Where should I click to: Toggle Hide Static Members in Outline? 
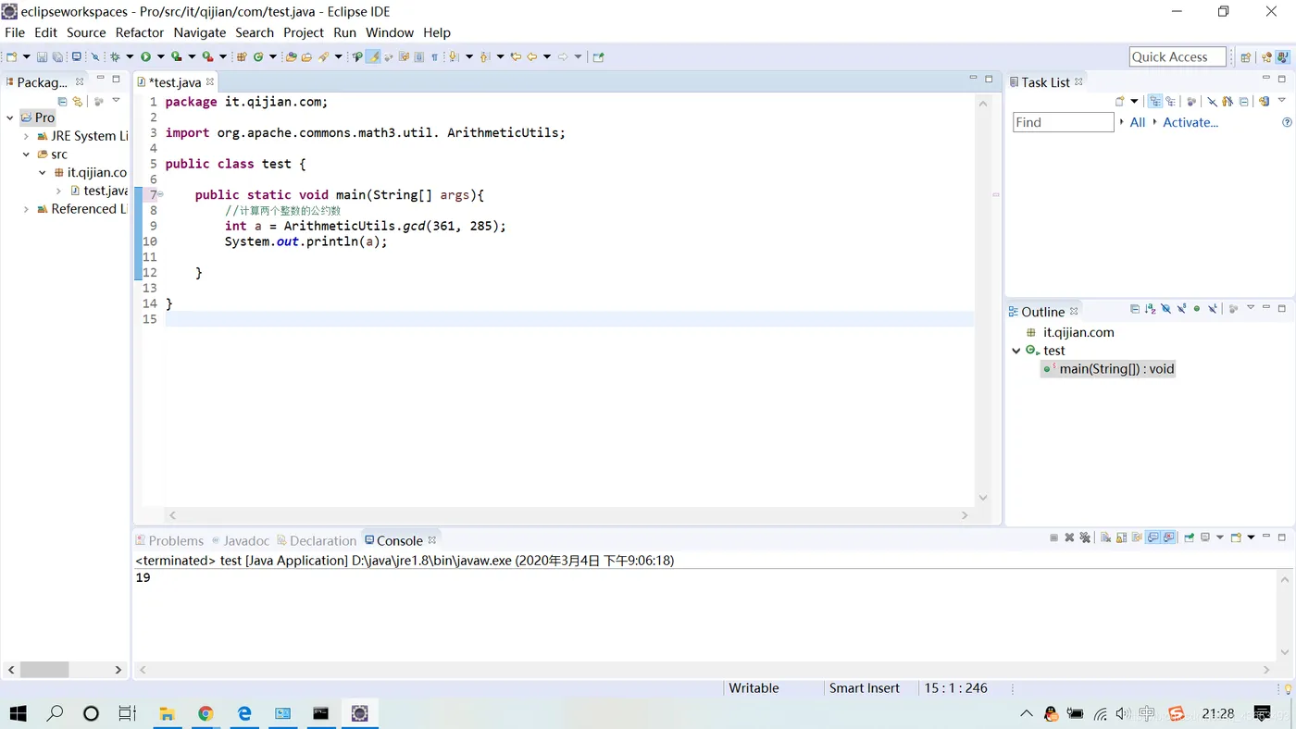(1181, 308)
